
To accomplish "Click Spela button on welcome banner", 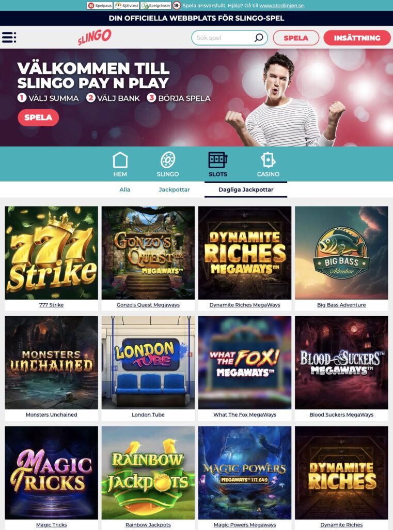I will pyautogui.click(x=38, y=117).
